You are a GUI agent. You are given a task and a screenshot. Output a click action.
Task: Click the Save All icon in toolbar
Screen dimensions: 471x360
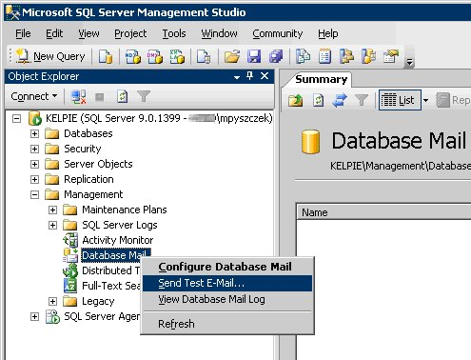[x=276, y=56]
